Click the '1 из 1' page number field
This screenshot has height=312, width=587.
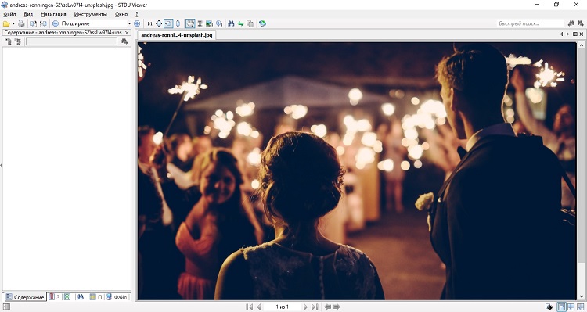(283, 307)
